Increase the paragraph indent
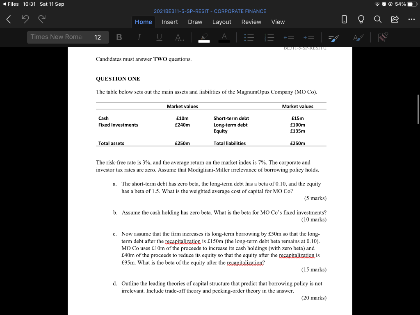 point(308,37)
